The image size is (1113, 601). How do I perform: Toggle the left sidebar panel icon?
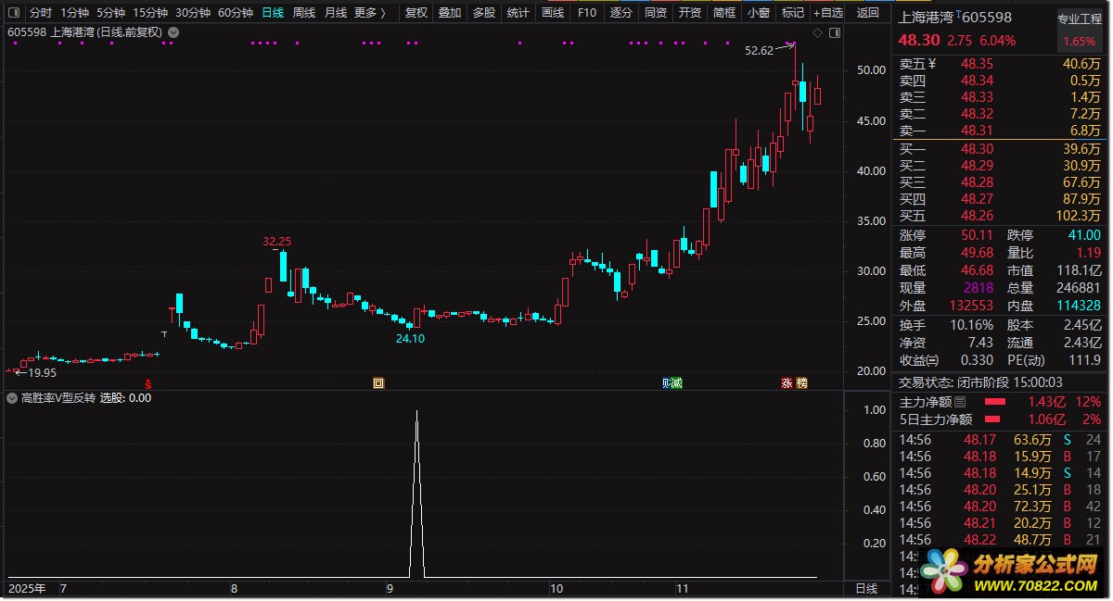(x=13, y=13)
